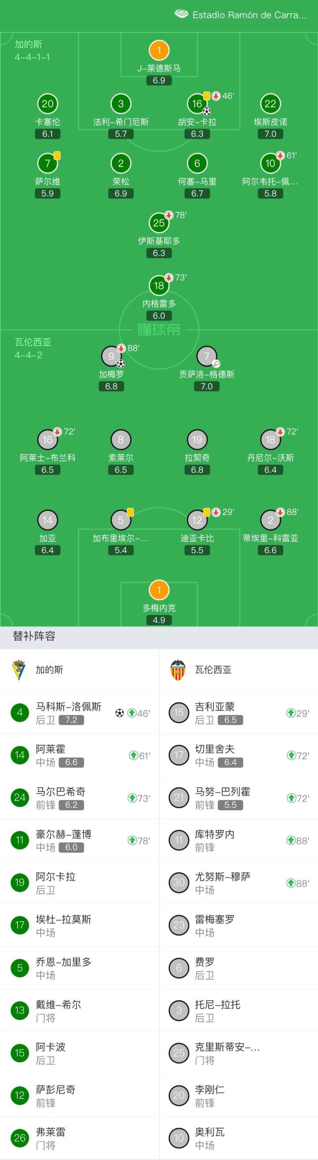Open 弗莱雷 goalkeeper substitute row
Viewport: 318px width, 1160px height.
(79, 1138)
